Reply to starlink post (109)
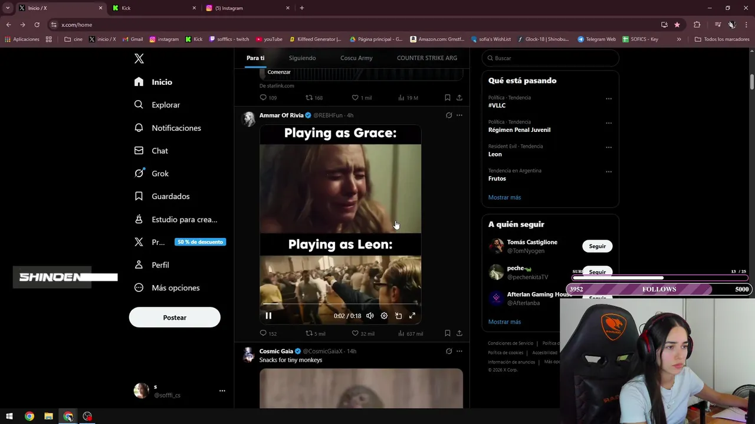 pos(268,98)
